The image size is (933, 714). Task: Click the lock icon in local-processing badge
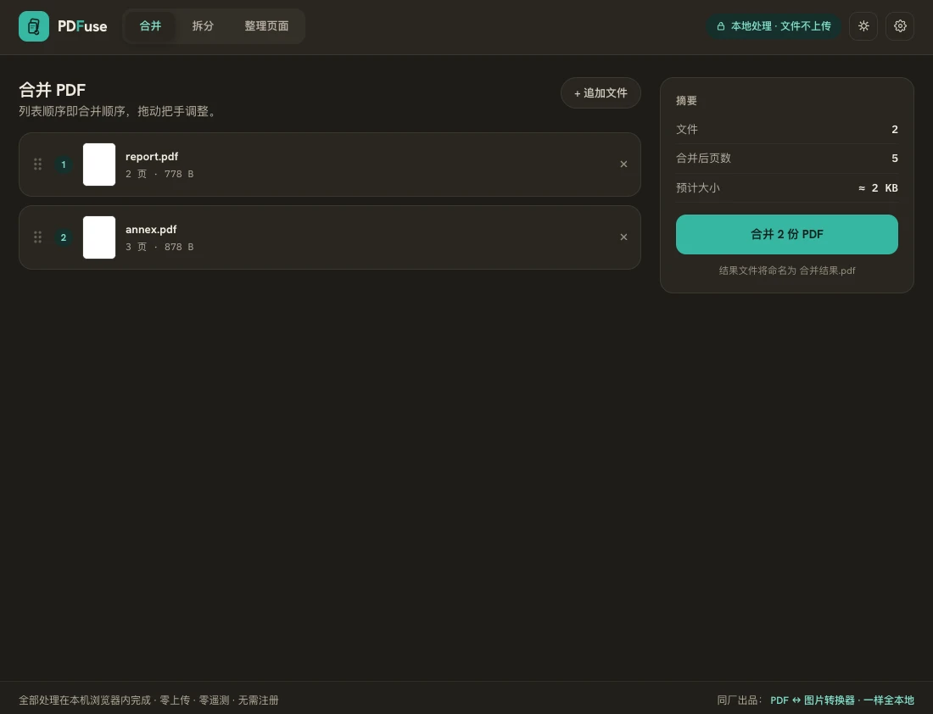pyautogui.click(x=721, y=26)
